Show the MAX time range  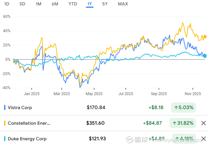[123, 4]
